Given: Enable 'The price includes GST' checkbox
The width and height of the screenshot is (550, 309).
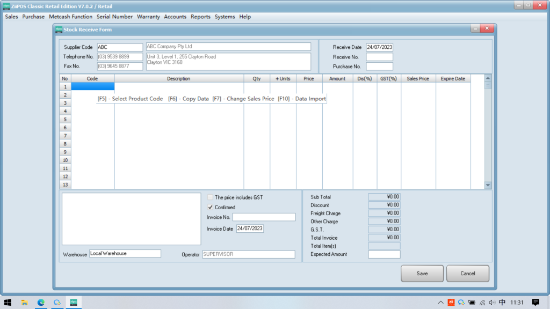Looking at the screenshot, I should point(211,197).
